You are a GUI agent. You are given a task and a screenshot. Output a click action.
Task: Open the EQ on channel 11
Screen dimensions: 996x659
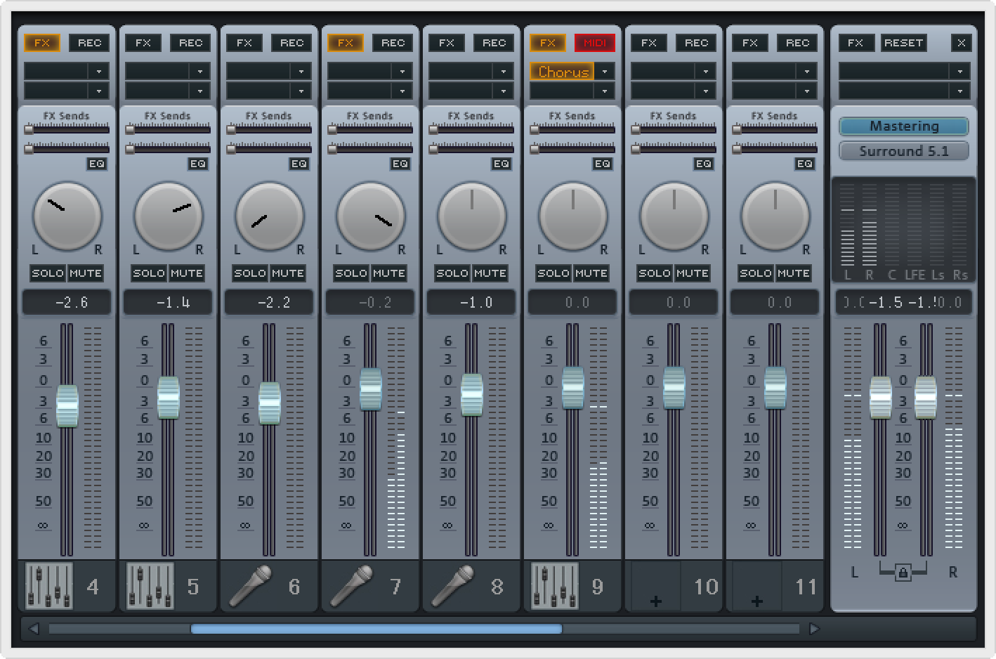pyautogui.click(x=805, y=164)
